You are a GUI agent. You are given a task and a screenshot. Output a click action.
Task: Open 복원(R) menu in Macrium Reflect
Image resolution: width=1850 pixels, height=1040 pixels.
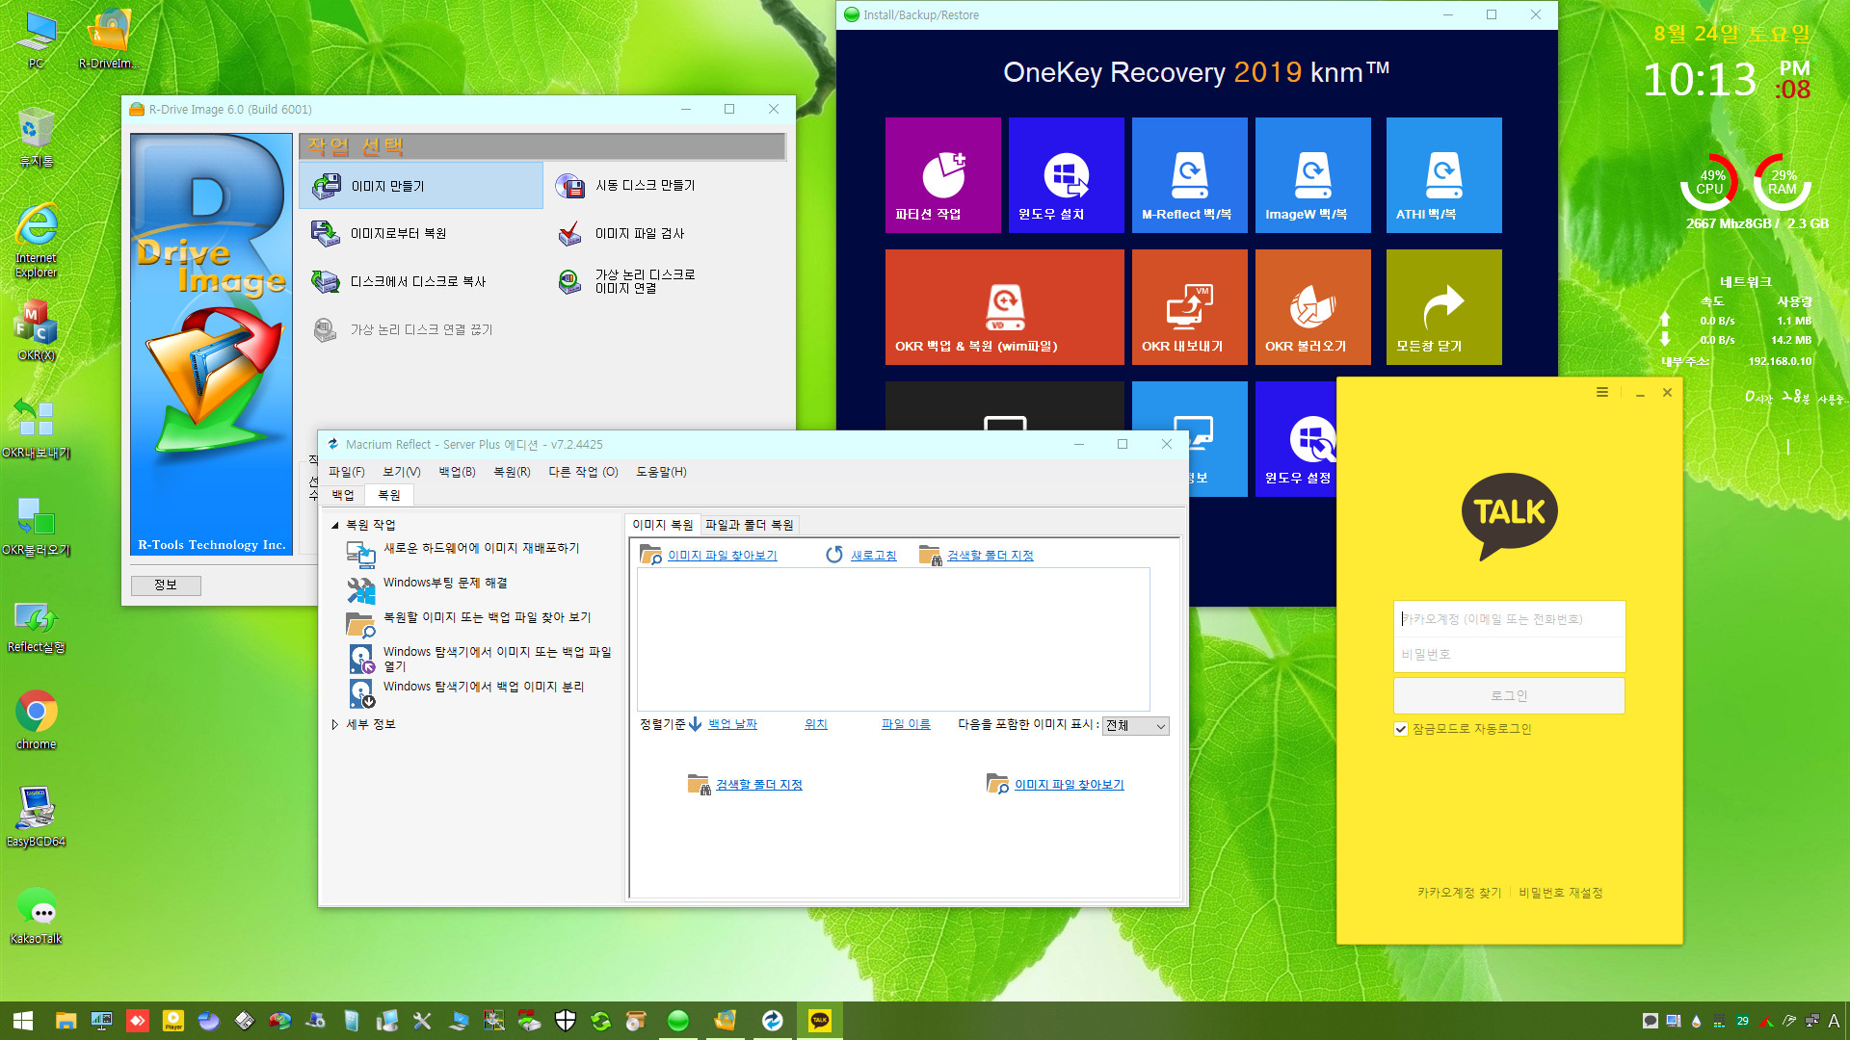[x=513, y=472]
